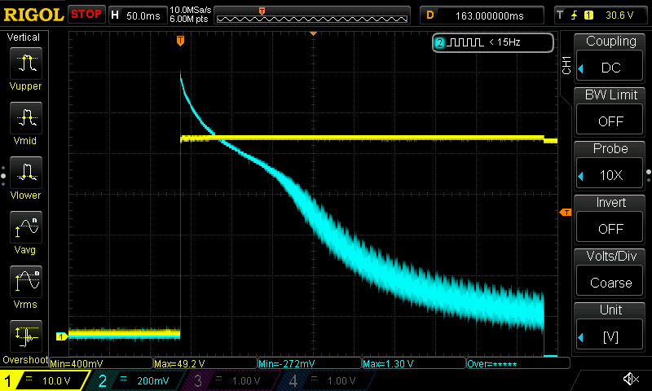This screenshot has width=652, height=391.
Task: Click the channel 2 frequency counter box
Action: [x=493, y=42]
